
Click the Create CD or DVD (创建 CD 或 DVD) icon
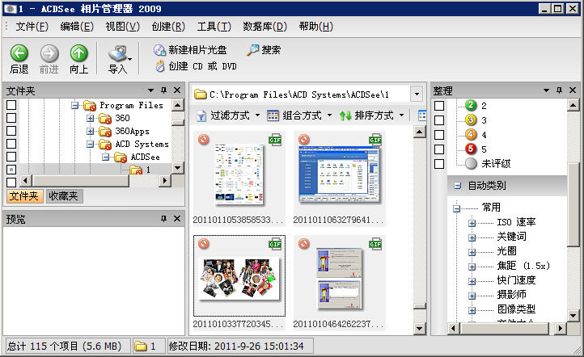(x=160, y=66)
